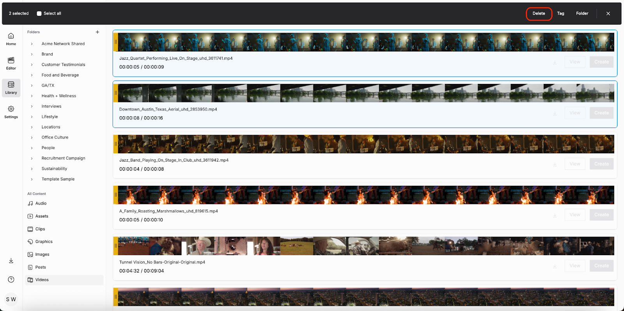624x311 pixels.
Task: Open the Library section icon
Action: click(x=11, y=85)
